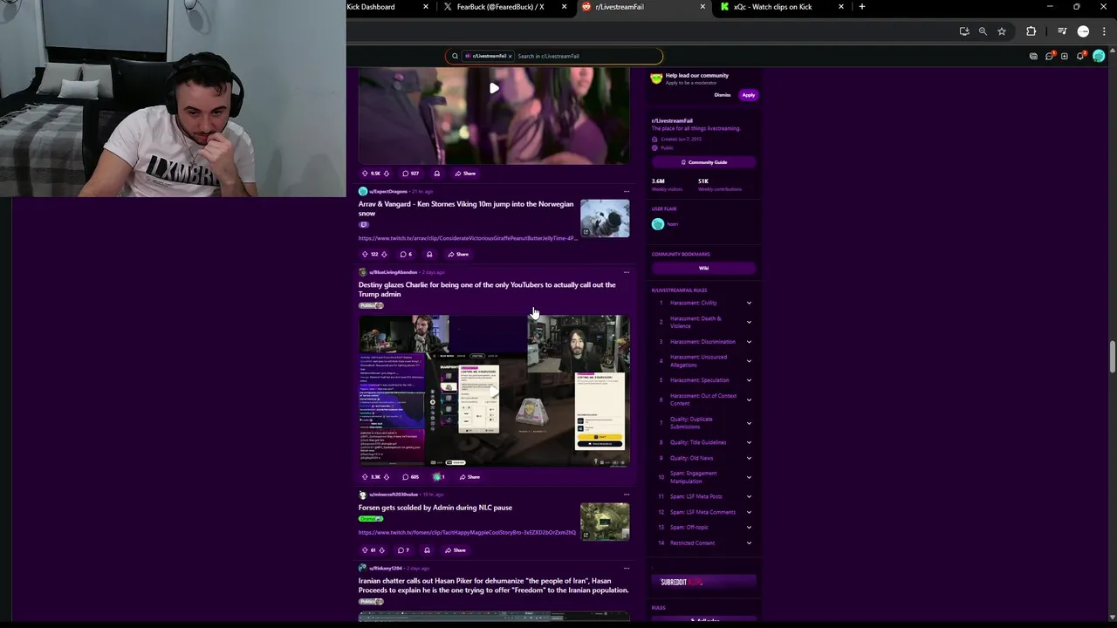Open the Forsen post thumbnail
Image resolution: width=1117 pixels, height=628 pixels.
[605, 521]
